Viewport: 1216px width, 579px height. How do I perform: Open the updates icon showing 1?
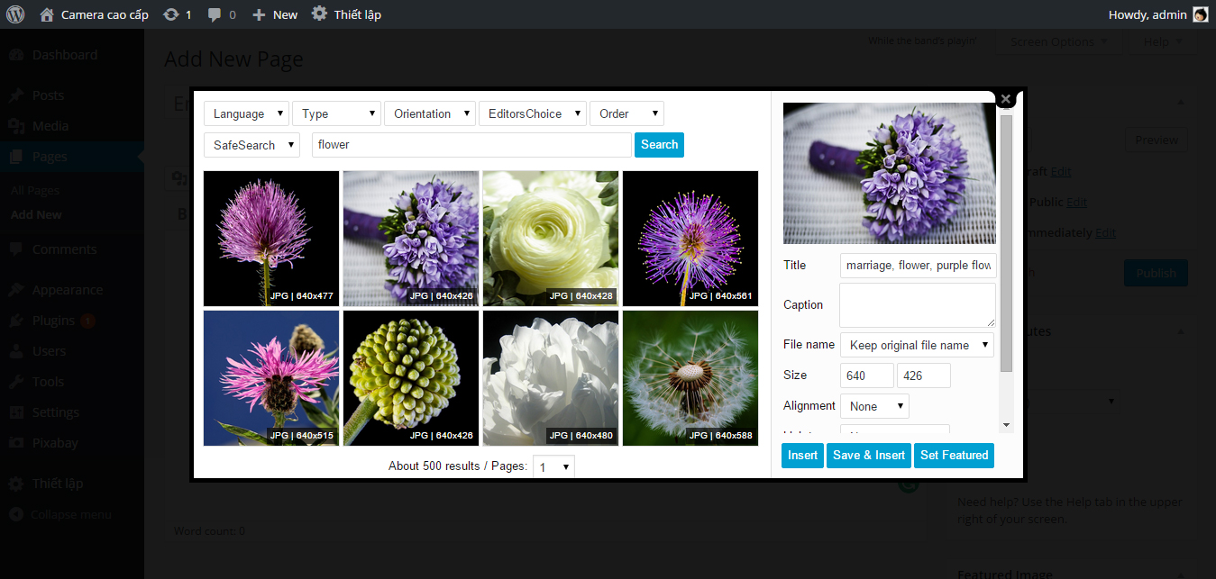click(170, 14)
